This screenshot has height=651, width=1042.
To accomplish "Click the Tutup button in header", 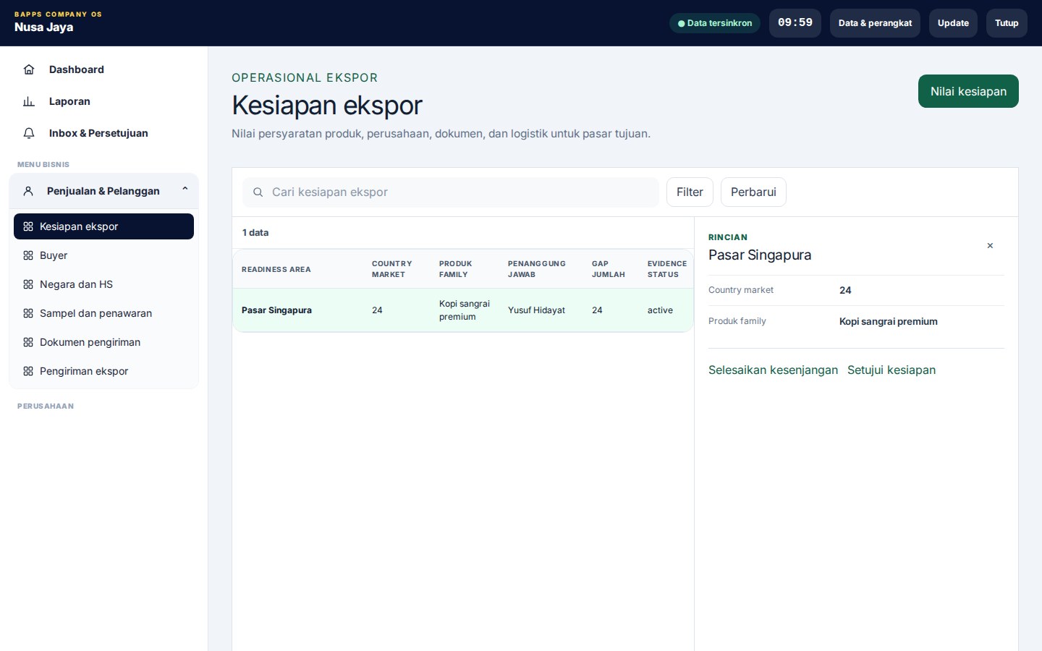I will click(x=1007, y=23).
